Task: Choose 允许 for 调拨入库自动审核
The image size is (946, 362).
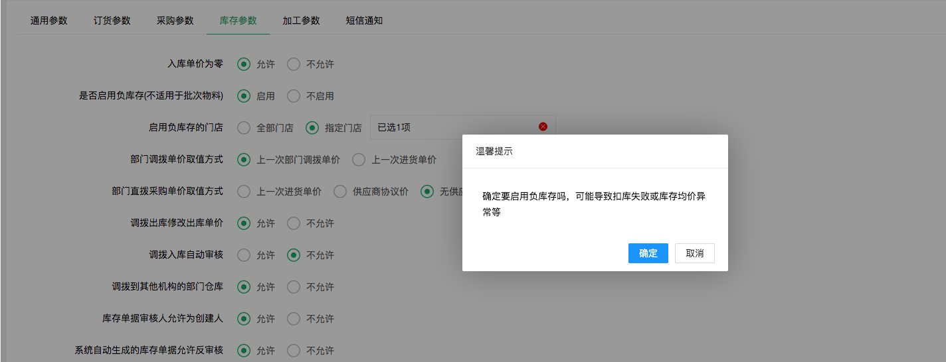Action: pos(244,255)
